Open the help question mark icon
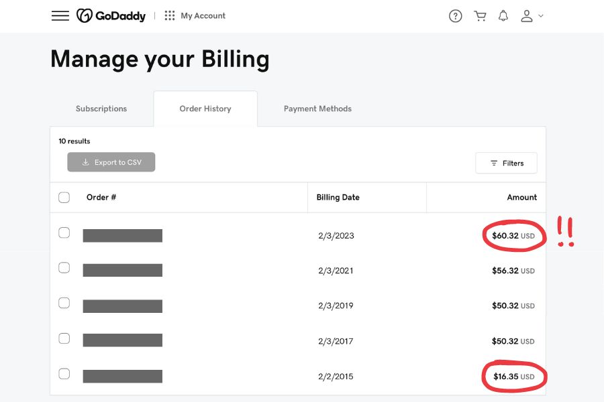This screenshot has width=604, height=402. pos(456,16)
